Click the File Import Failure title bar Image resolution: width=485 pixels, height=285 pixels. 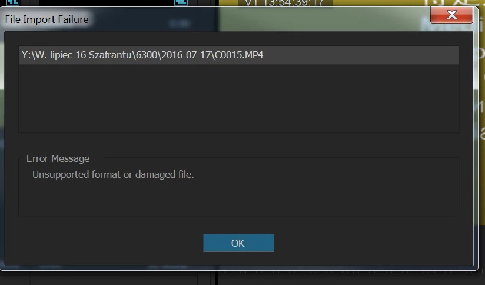click(217, 19)
